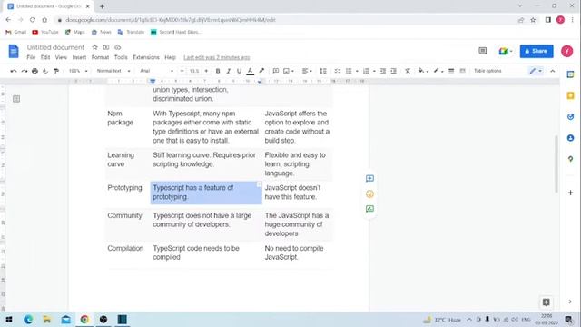This screenshot has width=581, height=327.
Task: Star the Untitled document
Action: point(94,47)
